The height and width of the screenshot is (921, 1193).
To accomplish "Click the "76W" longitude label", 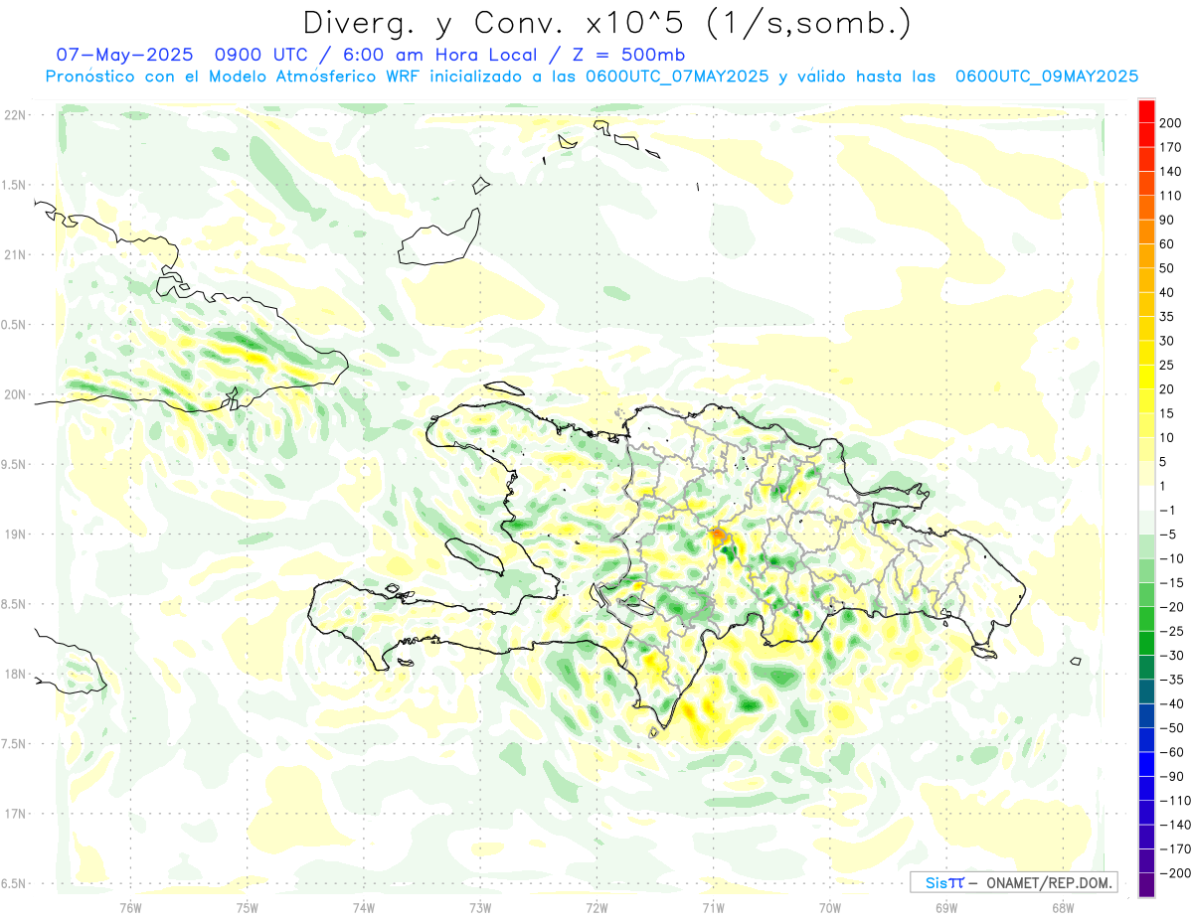I will pos(130,907).
